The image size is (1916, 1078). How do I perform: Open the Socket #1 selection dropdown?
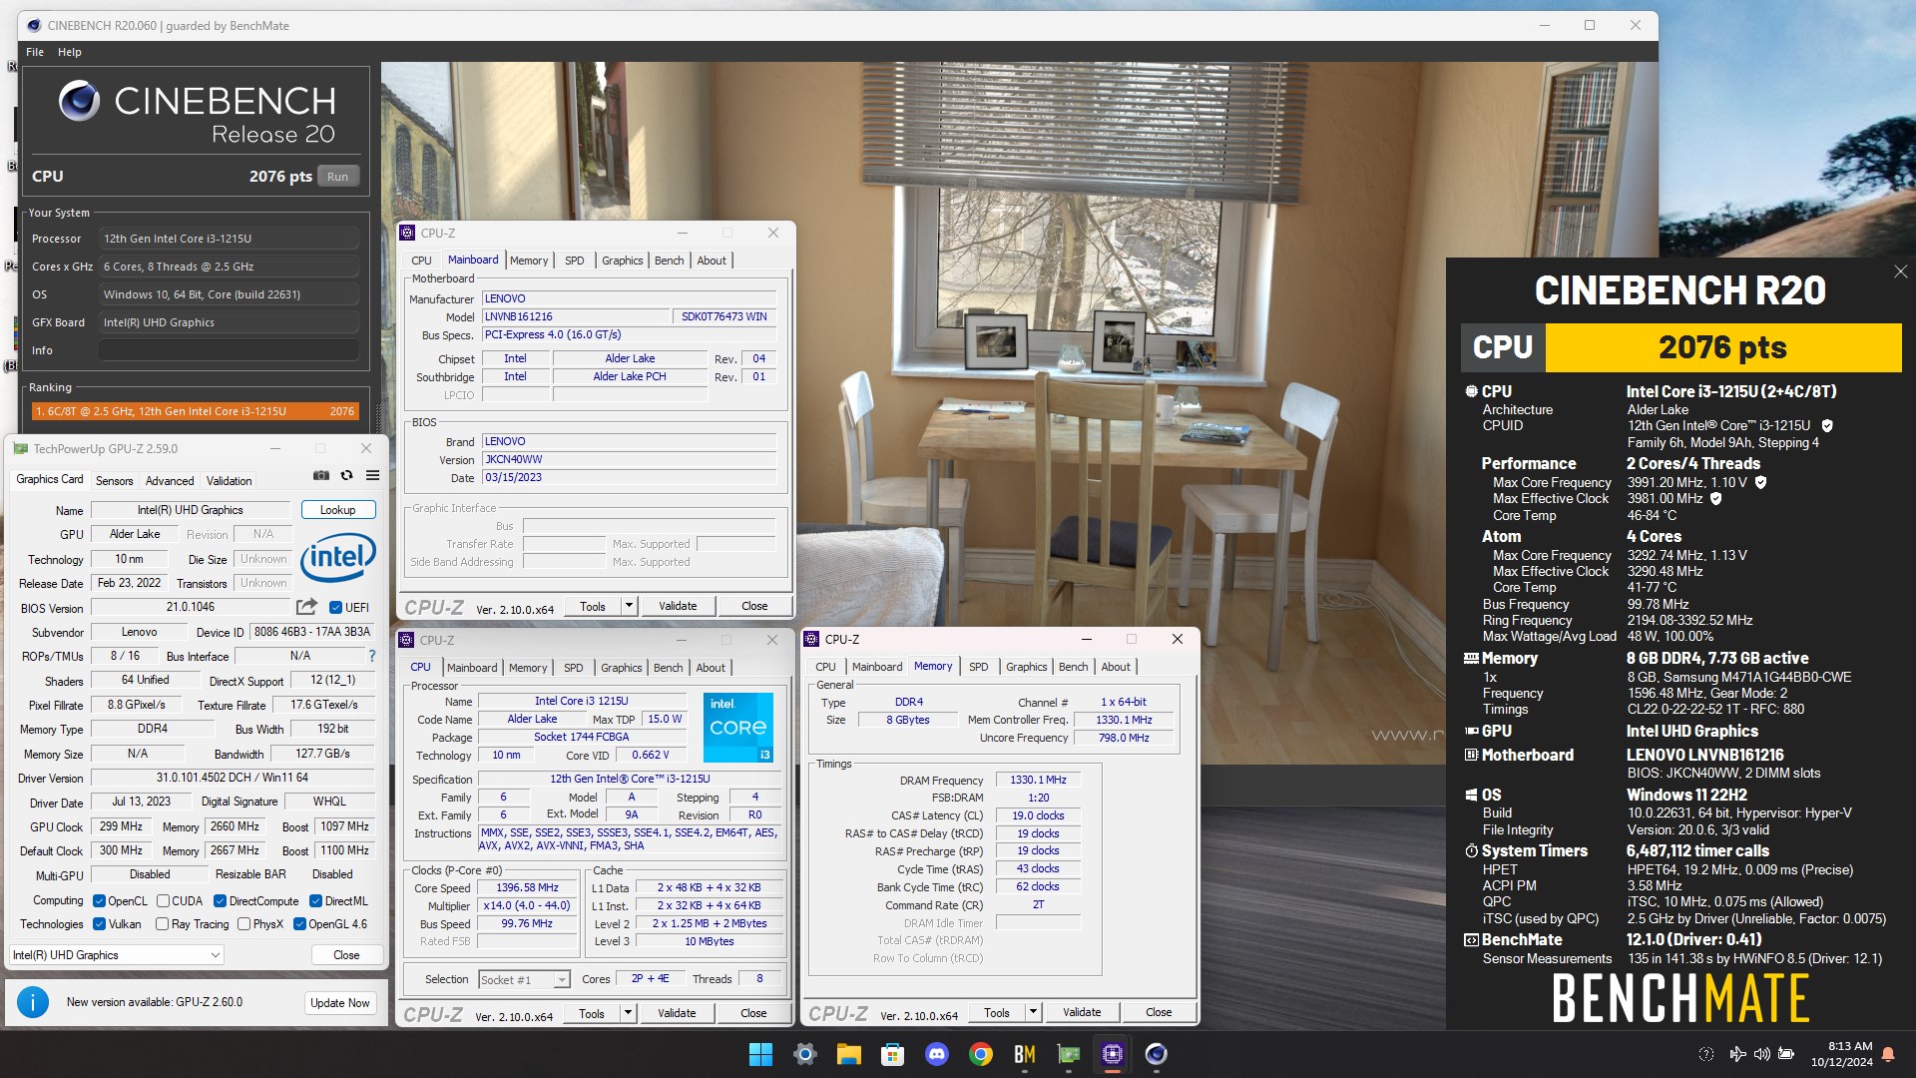tap(524, 979)
